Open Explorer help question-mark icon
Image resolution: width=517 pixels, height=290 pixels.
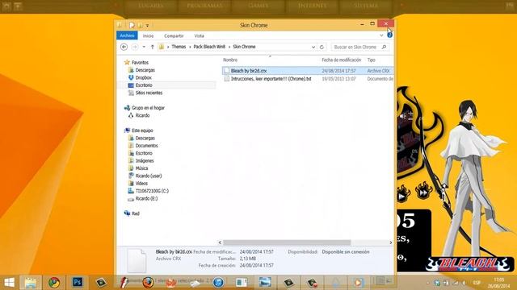[389, 35]
